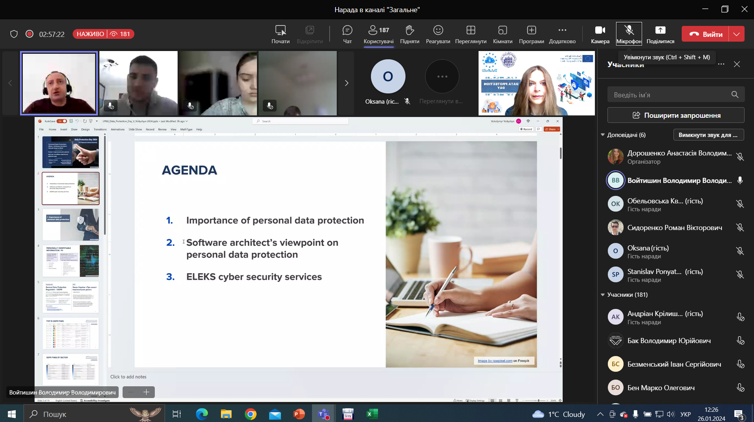Unmute the Мікрофон toggle
754x422 pixels.
point(629,34)
